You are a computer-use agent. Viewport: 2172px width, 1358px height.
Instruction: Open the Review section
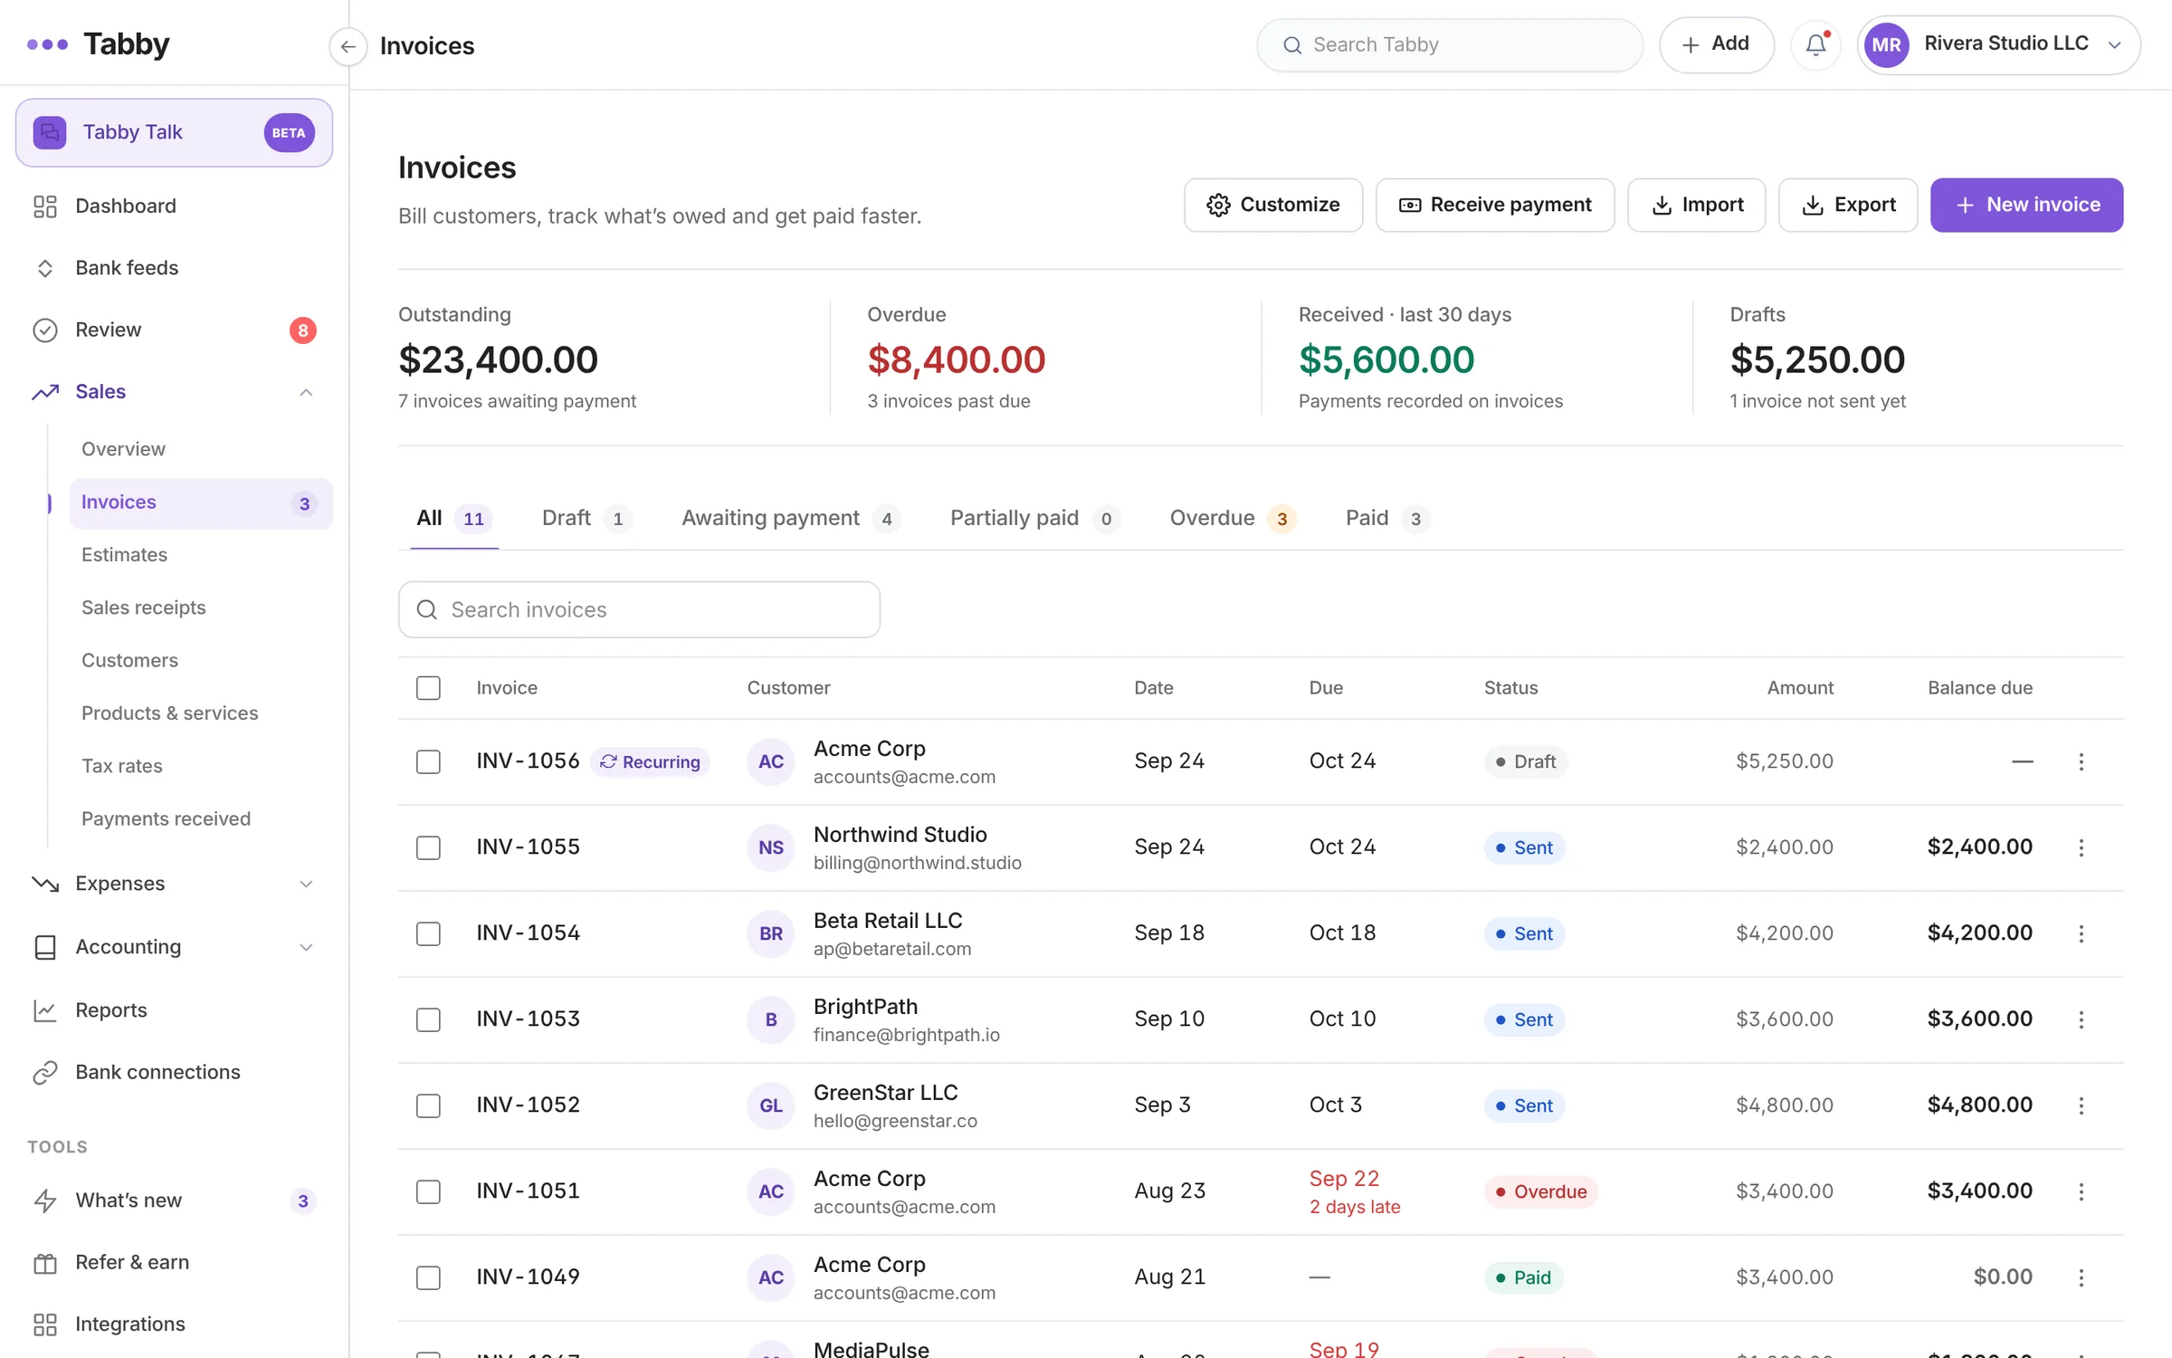pyautogui.click(x=174, y=330)
